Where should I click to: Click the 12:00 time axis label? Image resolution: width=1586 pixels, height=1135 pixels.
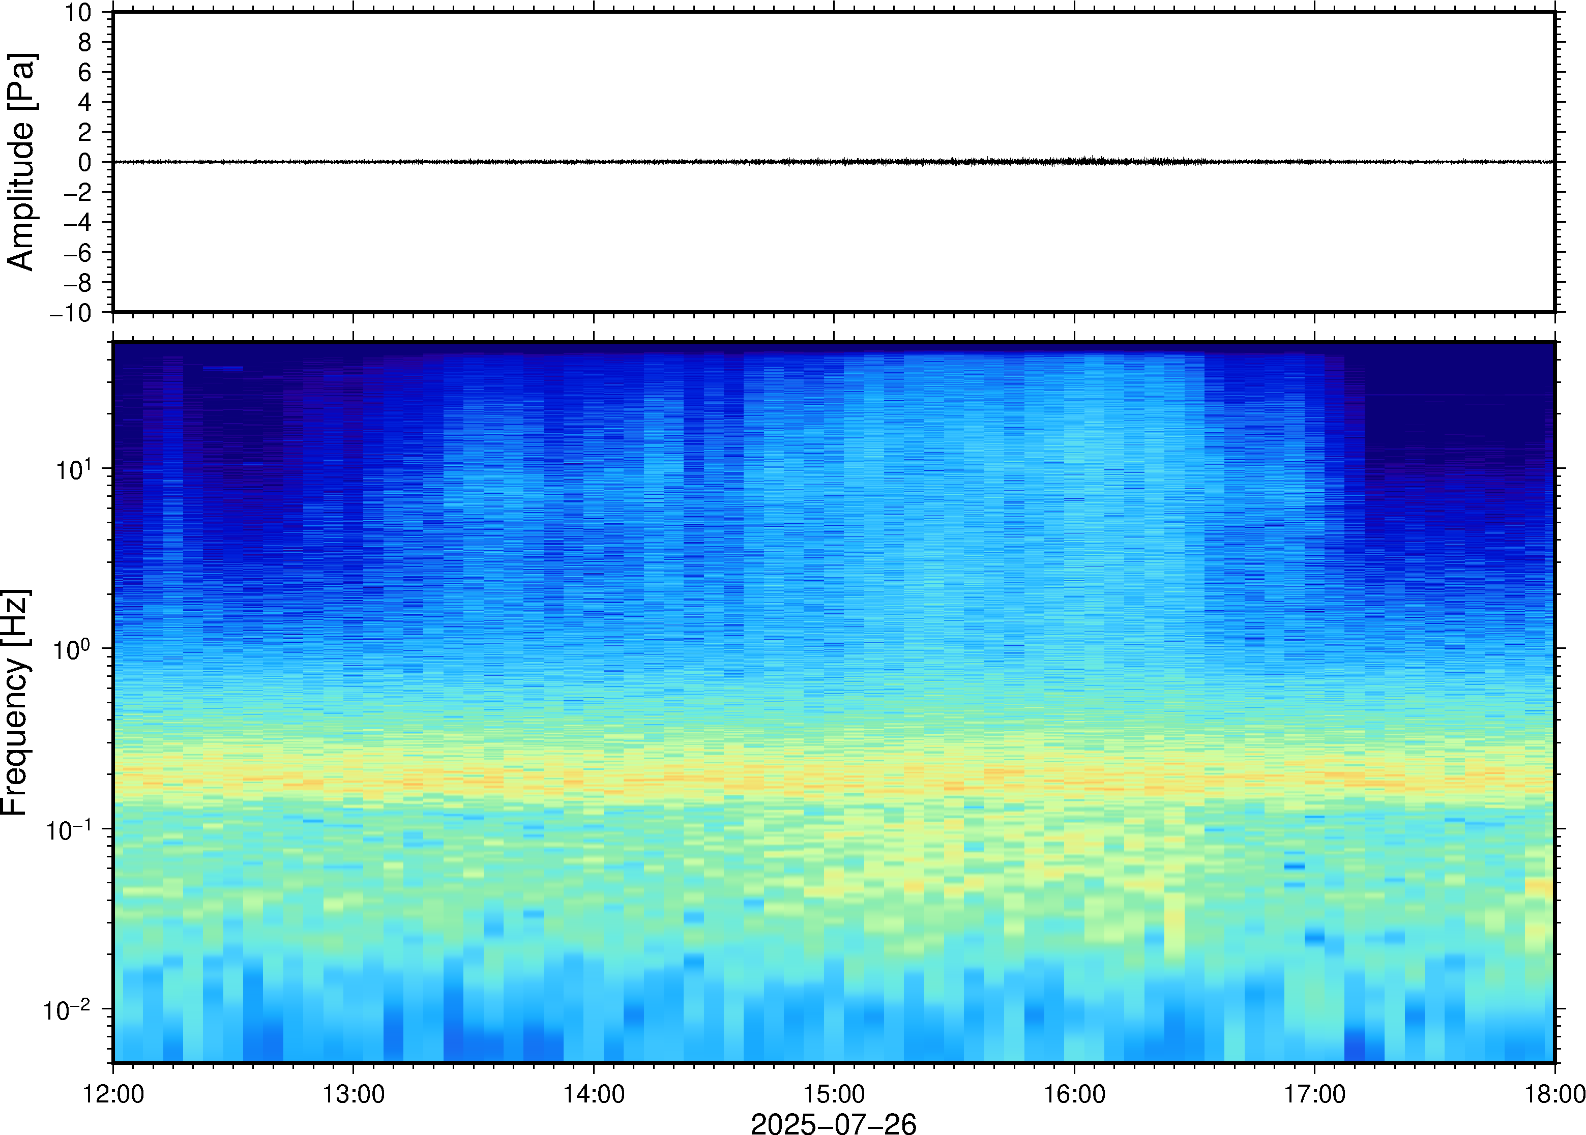tap(113, 1094)
